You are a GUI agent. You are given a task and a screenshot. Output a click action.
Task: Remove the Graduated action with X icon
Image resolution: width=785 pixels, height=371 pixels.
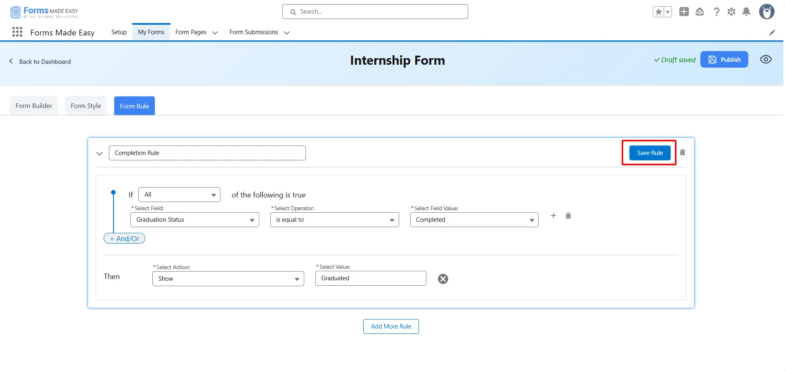pos(443,279)
